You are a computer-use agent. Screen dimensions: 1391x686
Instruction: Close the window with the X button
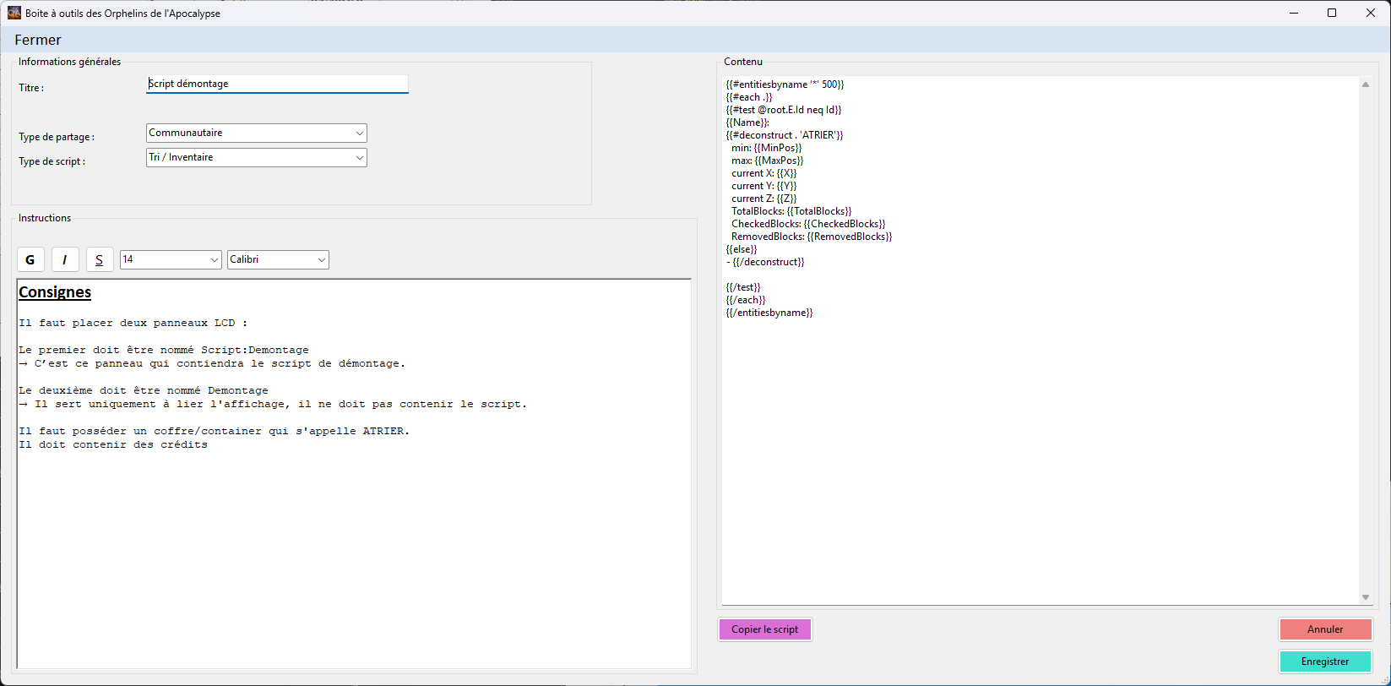coord(1371,13)
